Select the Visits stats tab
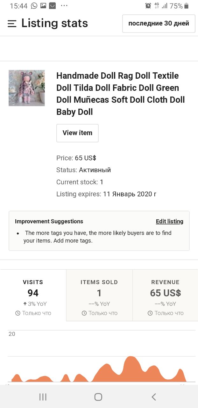 (x=33, y=295)
